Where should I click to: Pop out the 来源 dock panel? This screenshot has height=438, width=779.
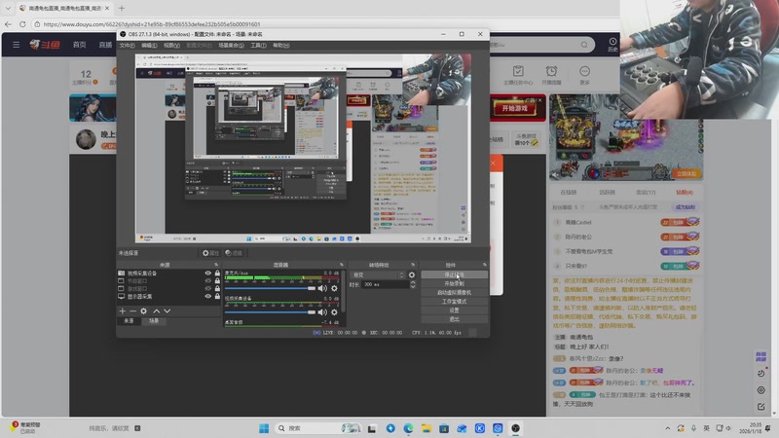pyautogui.click(x=216, y=265)
